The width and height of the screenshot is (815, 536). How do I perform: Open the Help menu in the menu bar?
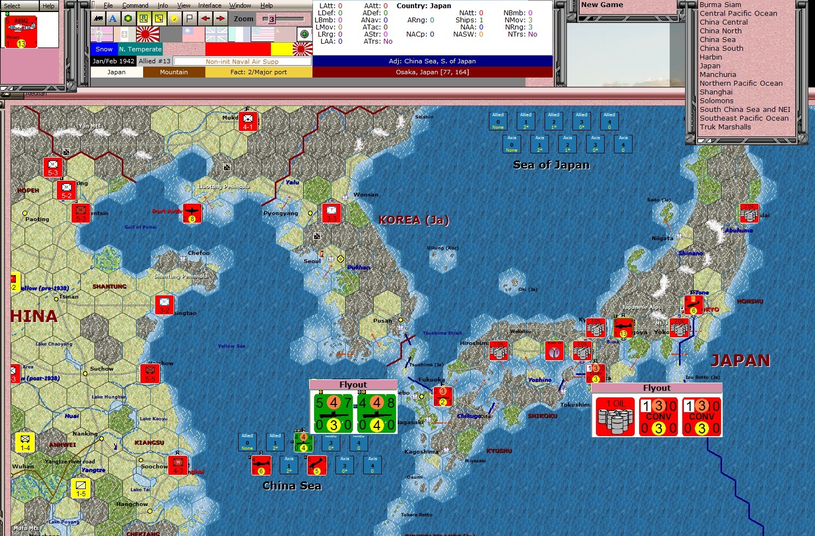tap(267, 5)
